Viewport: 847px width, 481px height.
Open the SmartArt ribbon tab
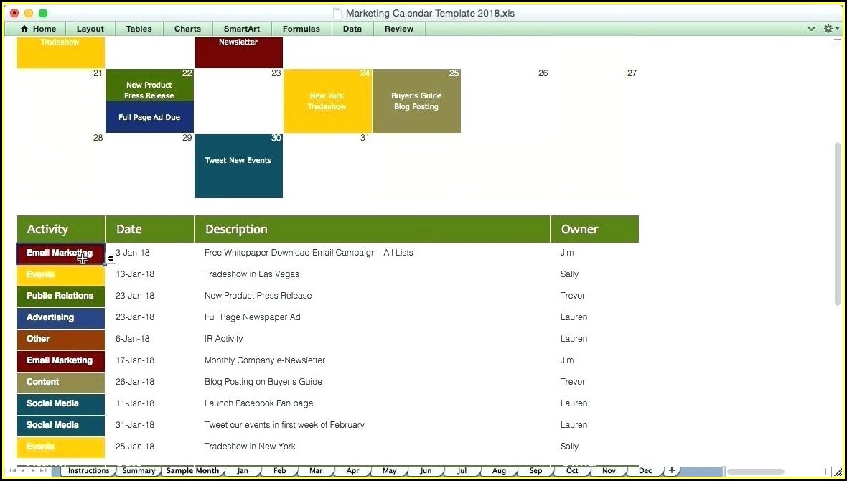[241, 29]
